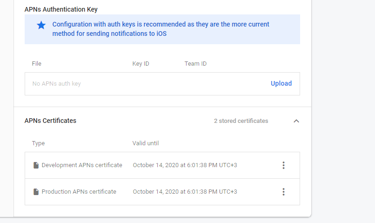This screenshot has height=223, width=375.
Task: Click the Development certificate expiry date
Action: (185, 165)
